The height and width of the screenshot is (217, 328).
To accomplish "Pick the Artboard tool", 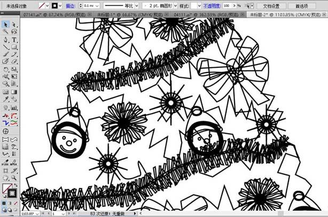I will [5, 171].
